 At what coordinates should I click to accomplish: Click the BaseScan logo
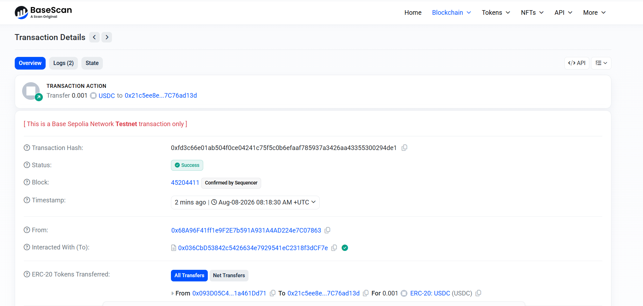tap(43, 12)
